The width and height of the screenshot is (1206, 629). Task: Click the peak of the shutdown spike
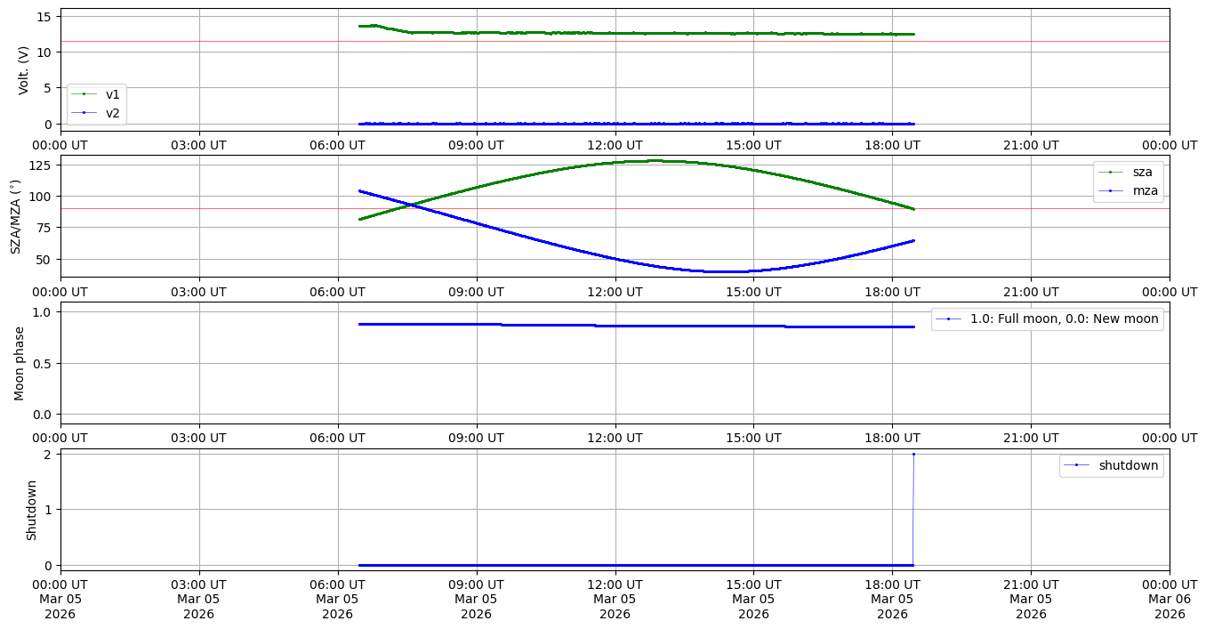913,454
